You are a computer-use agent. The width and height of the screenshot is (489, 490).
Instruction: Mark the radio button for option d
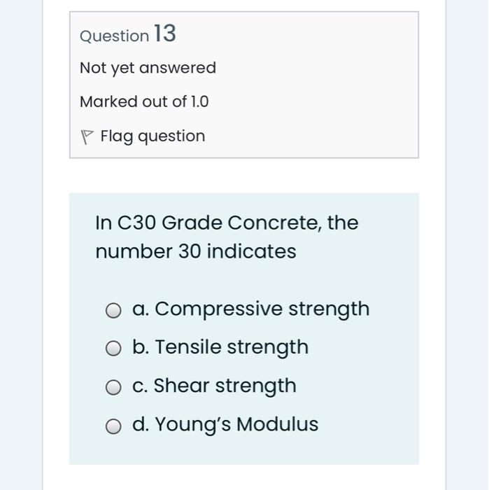pos(113,426)
